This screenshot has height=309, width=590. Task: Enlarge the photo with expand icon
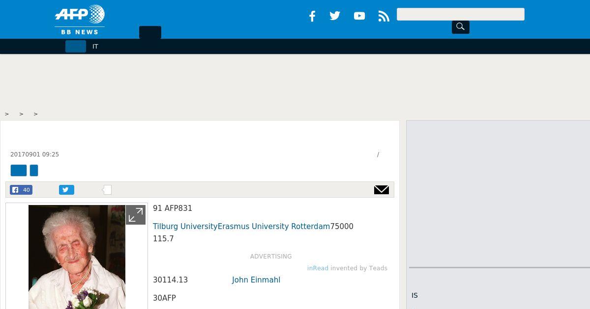tap(136, 215)
